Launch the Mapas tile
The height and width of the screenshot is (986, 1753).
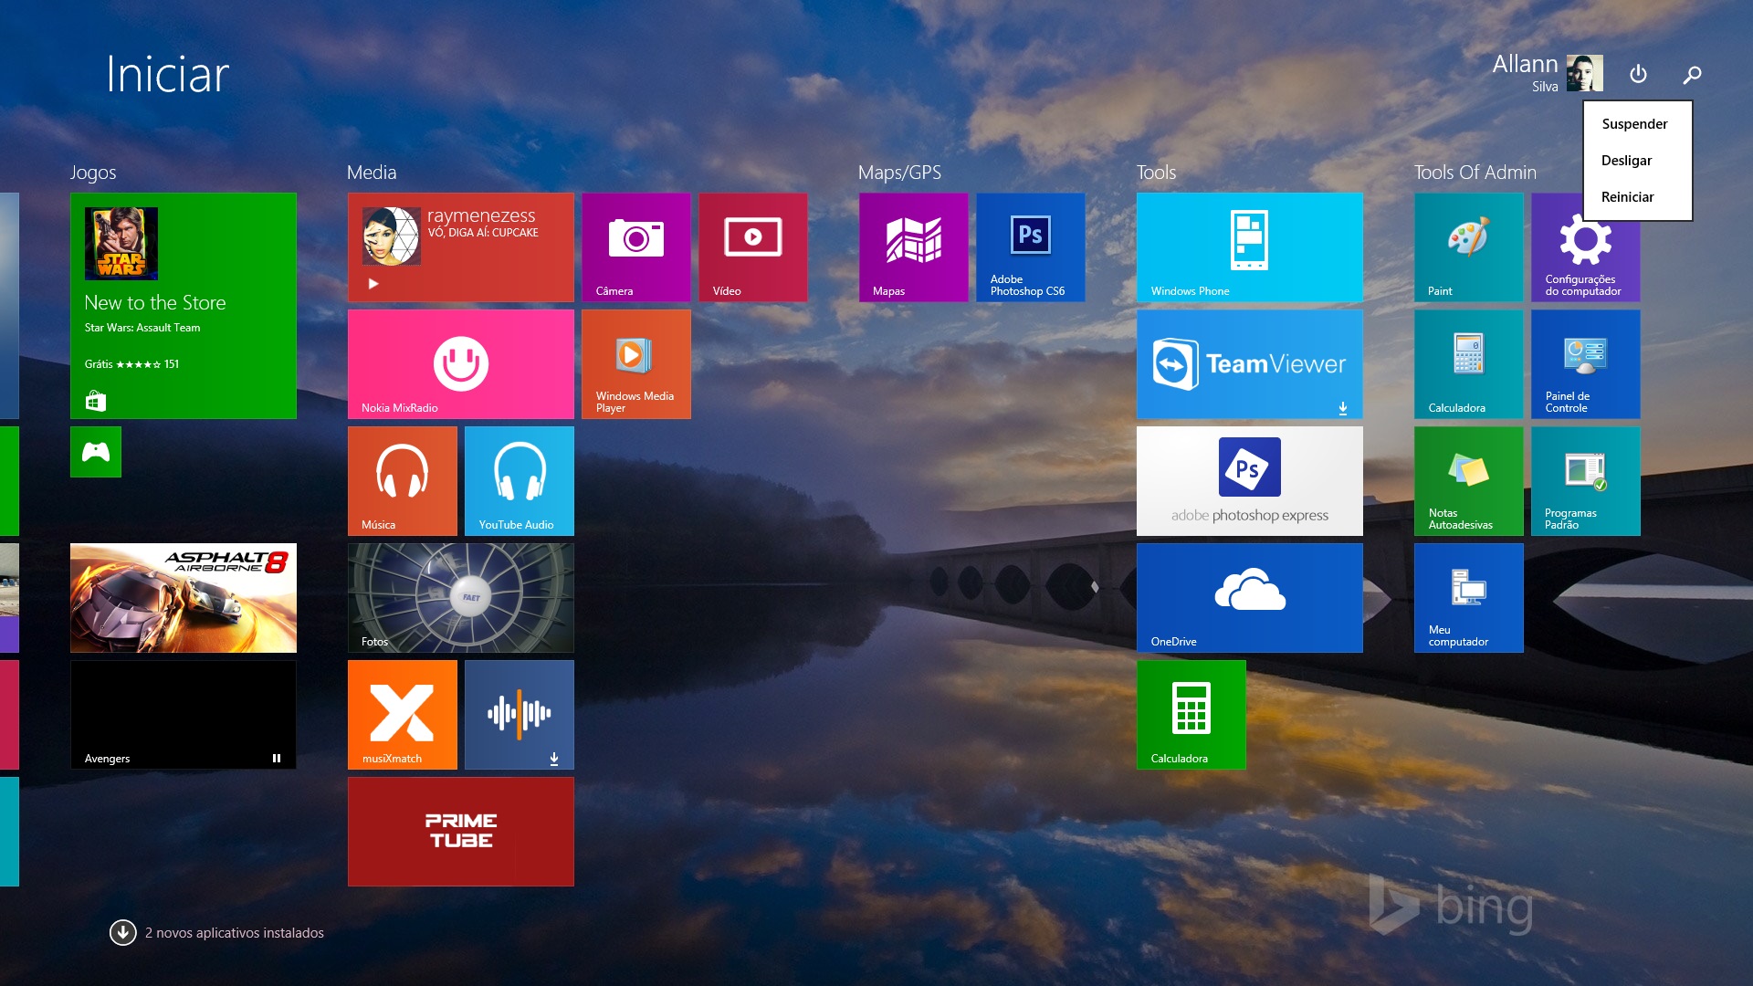pyautogui.click(x=913, y=246)
